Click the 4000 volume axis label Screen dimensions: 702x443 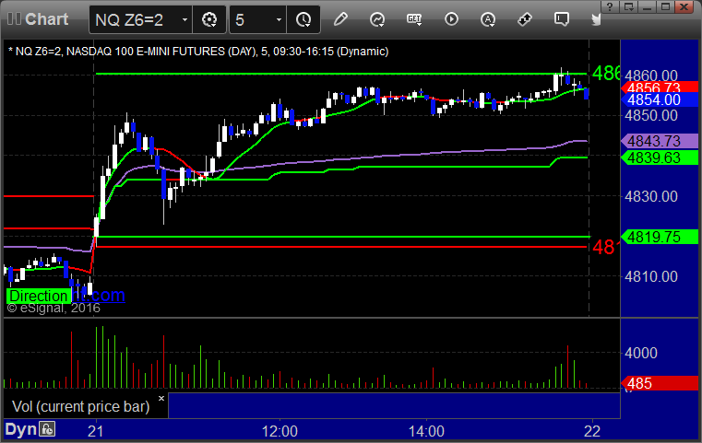[641, 353]
